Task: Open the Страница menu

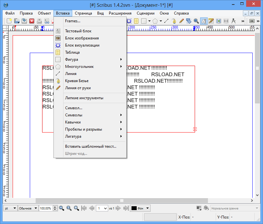Action: pyautogui.click(x=83, y=13)
